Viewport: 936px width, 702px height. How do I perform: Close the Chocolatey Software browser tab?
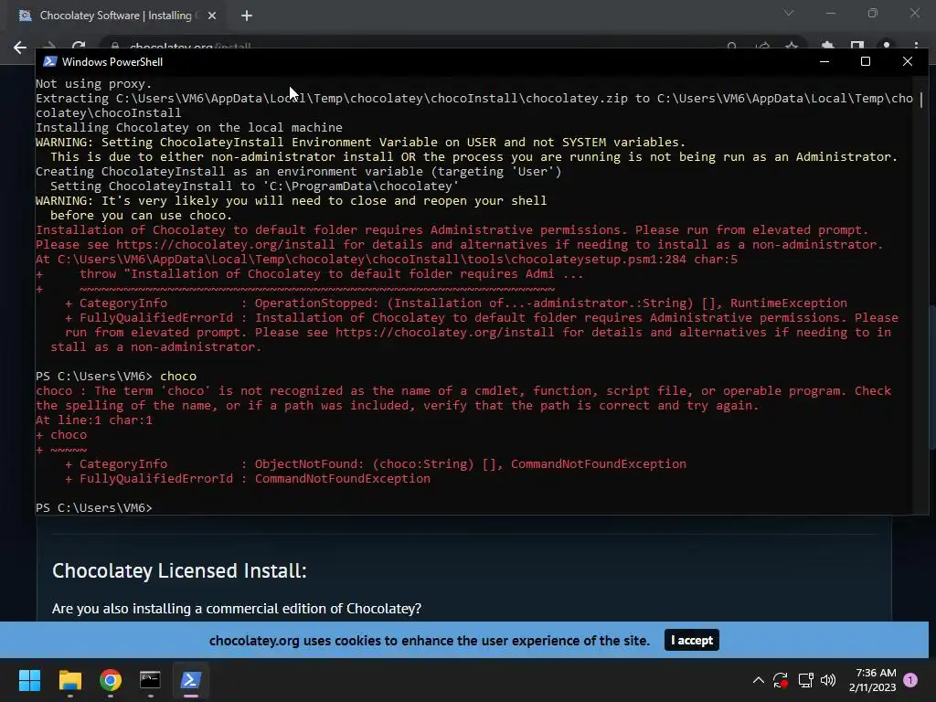click(212, 16)
